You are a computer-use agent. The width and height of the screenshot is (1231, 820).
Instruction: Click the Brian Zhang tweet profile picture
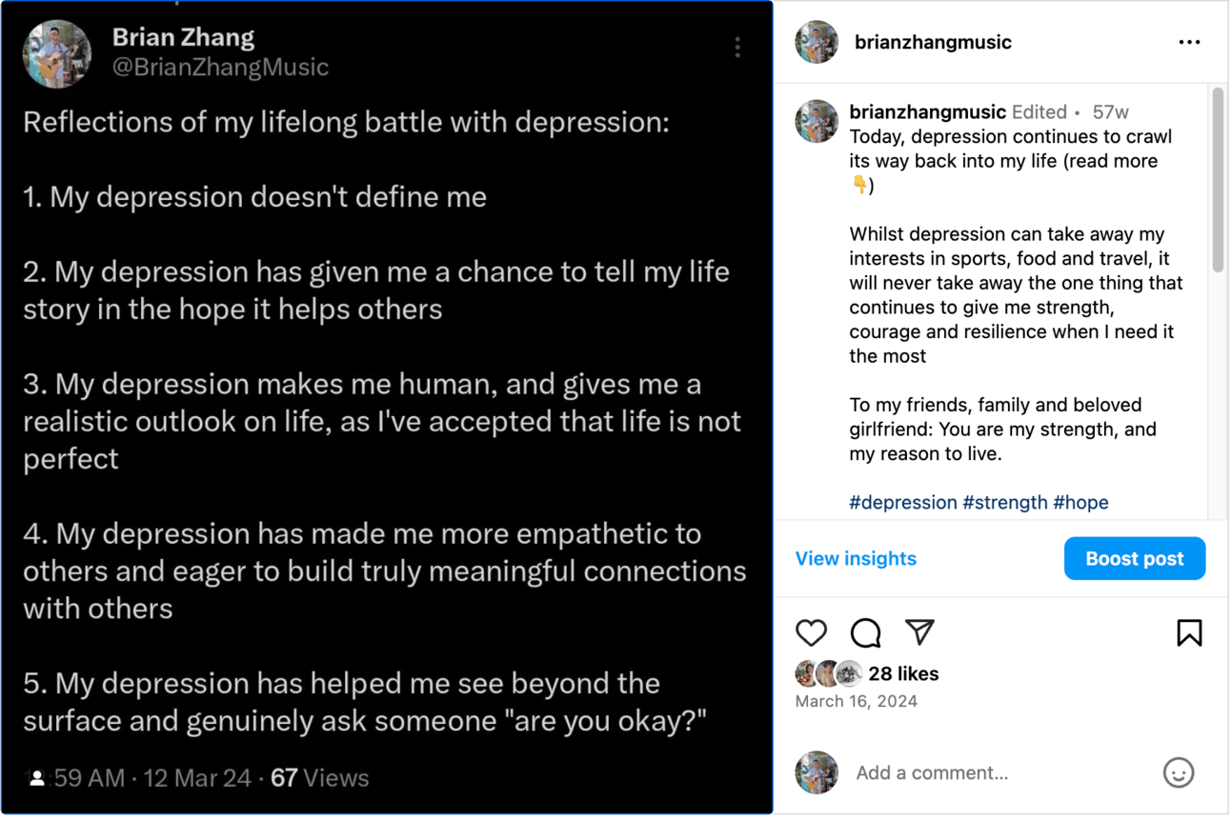(x=57, y=53)
